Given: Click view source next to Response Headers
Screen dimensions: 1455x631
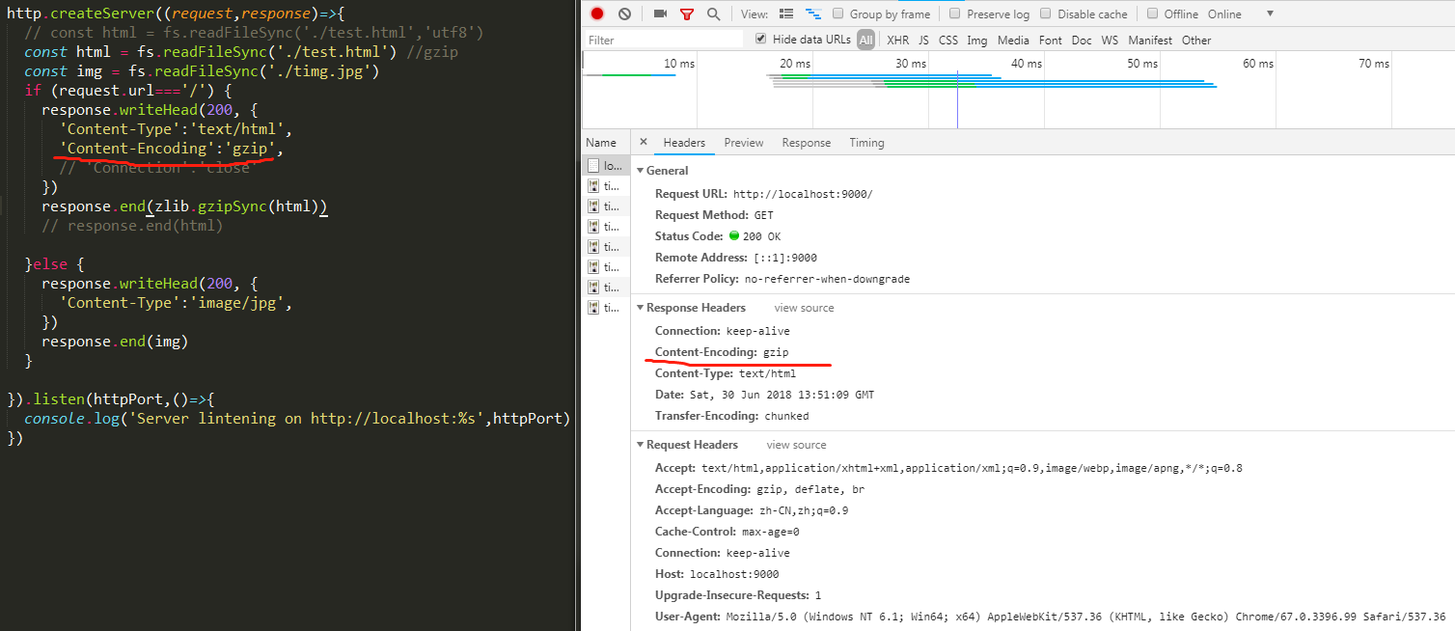Looking at the screenshot, I should point(804,308).
